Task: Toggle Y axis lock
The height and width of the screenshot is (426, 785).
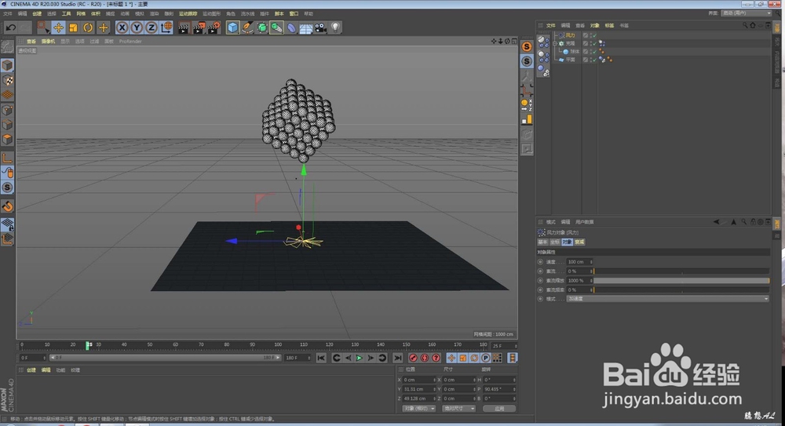Action: click(x=137, y=27)
